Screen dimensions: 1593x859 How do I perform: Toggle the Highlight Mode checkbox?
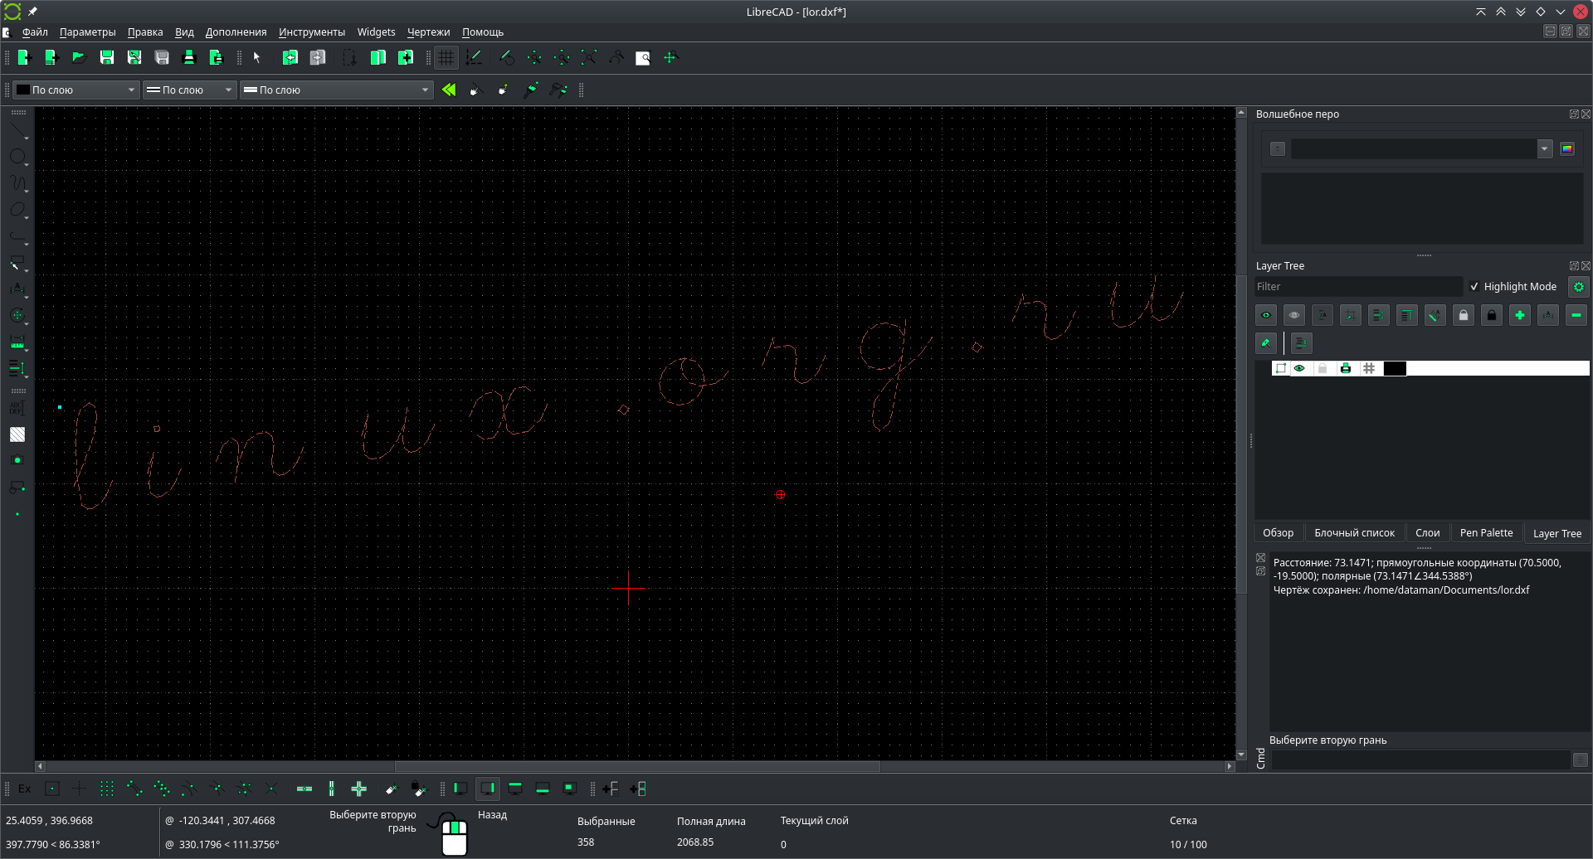coord(1474,287)
